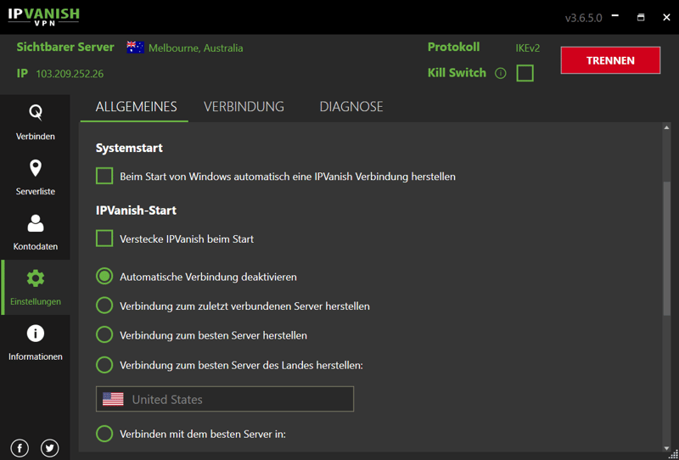
Task: Check Verstecke IPVanish beim Start
Action: tap(104, 238)
